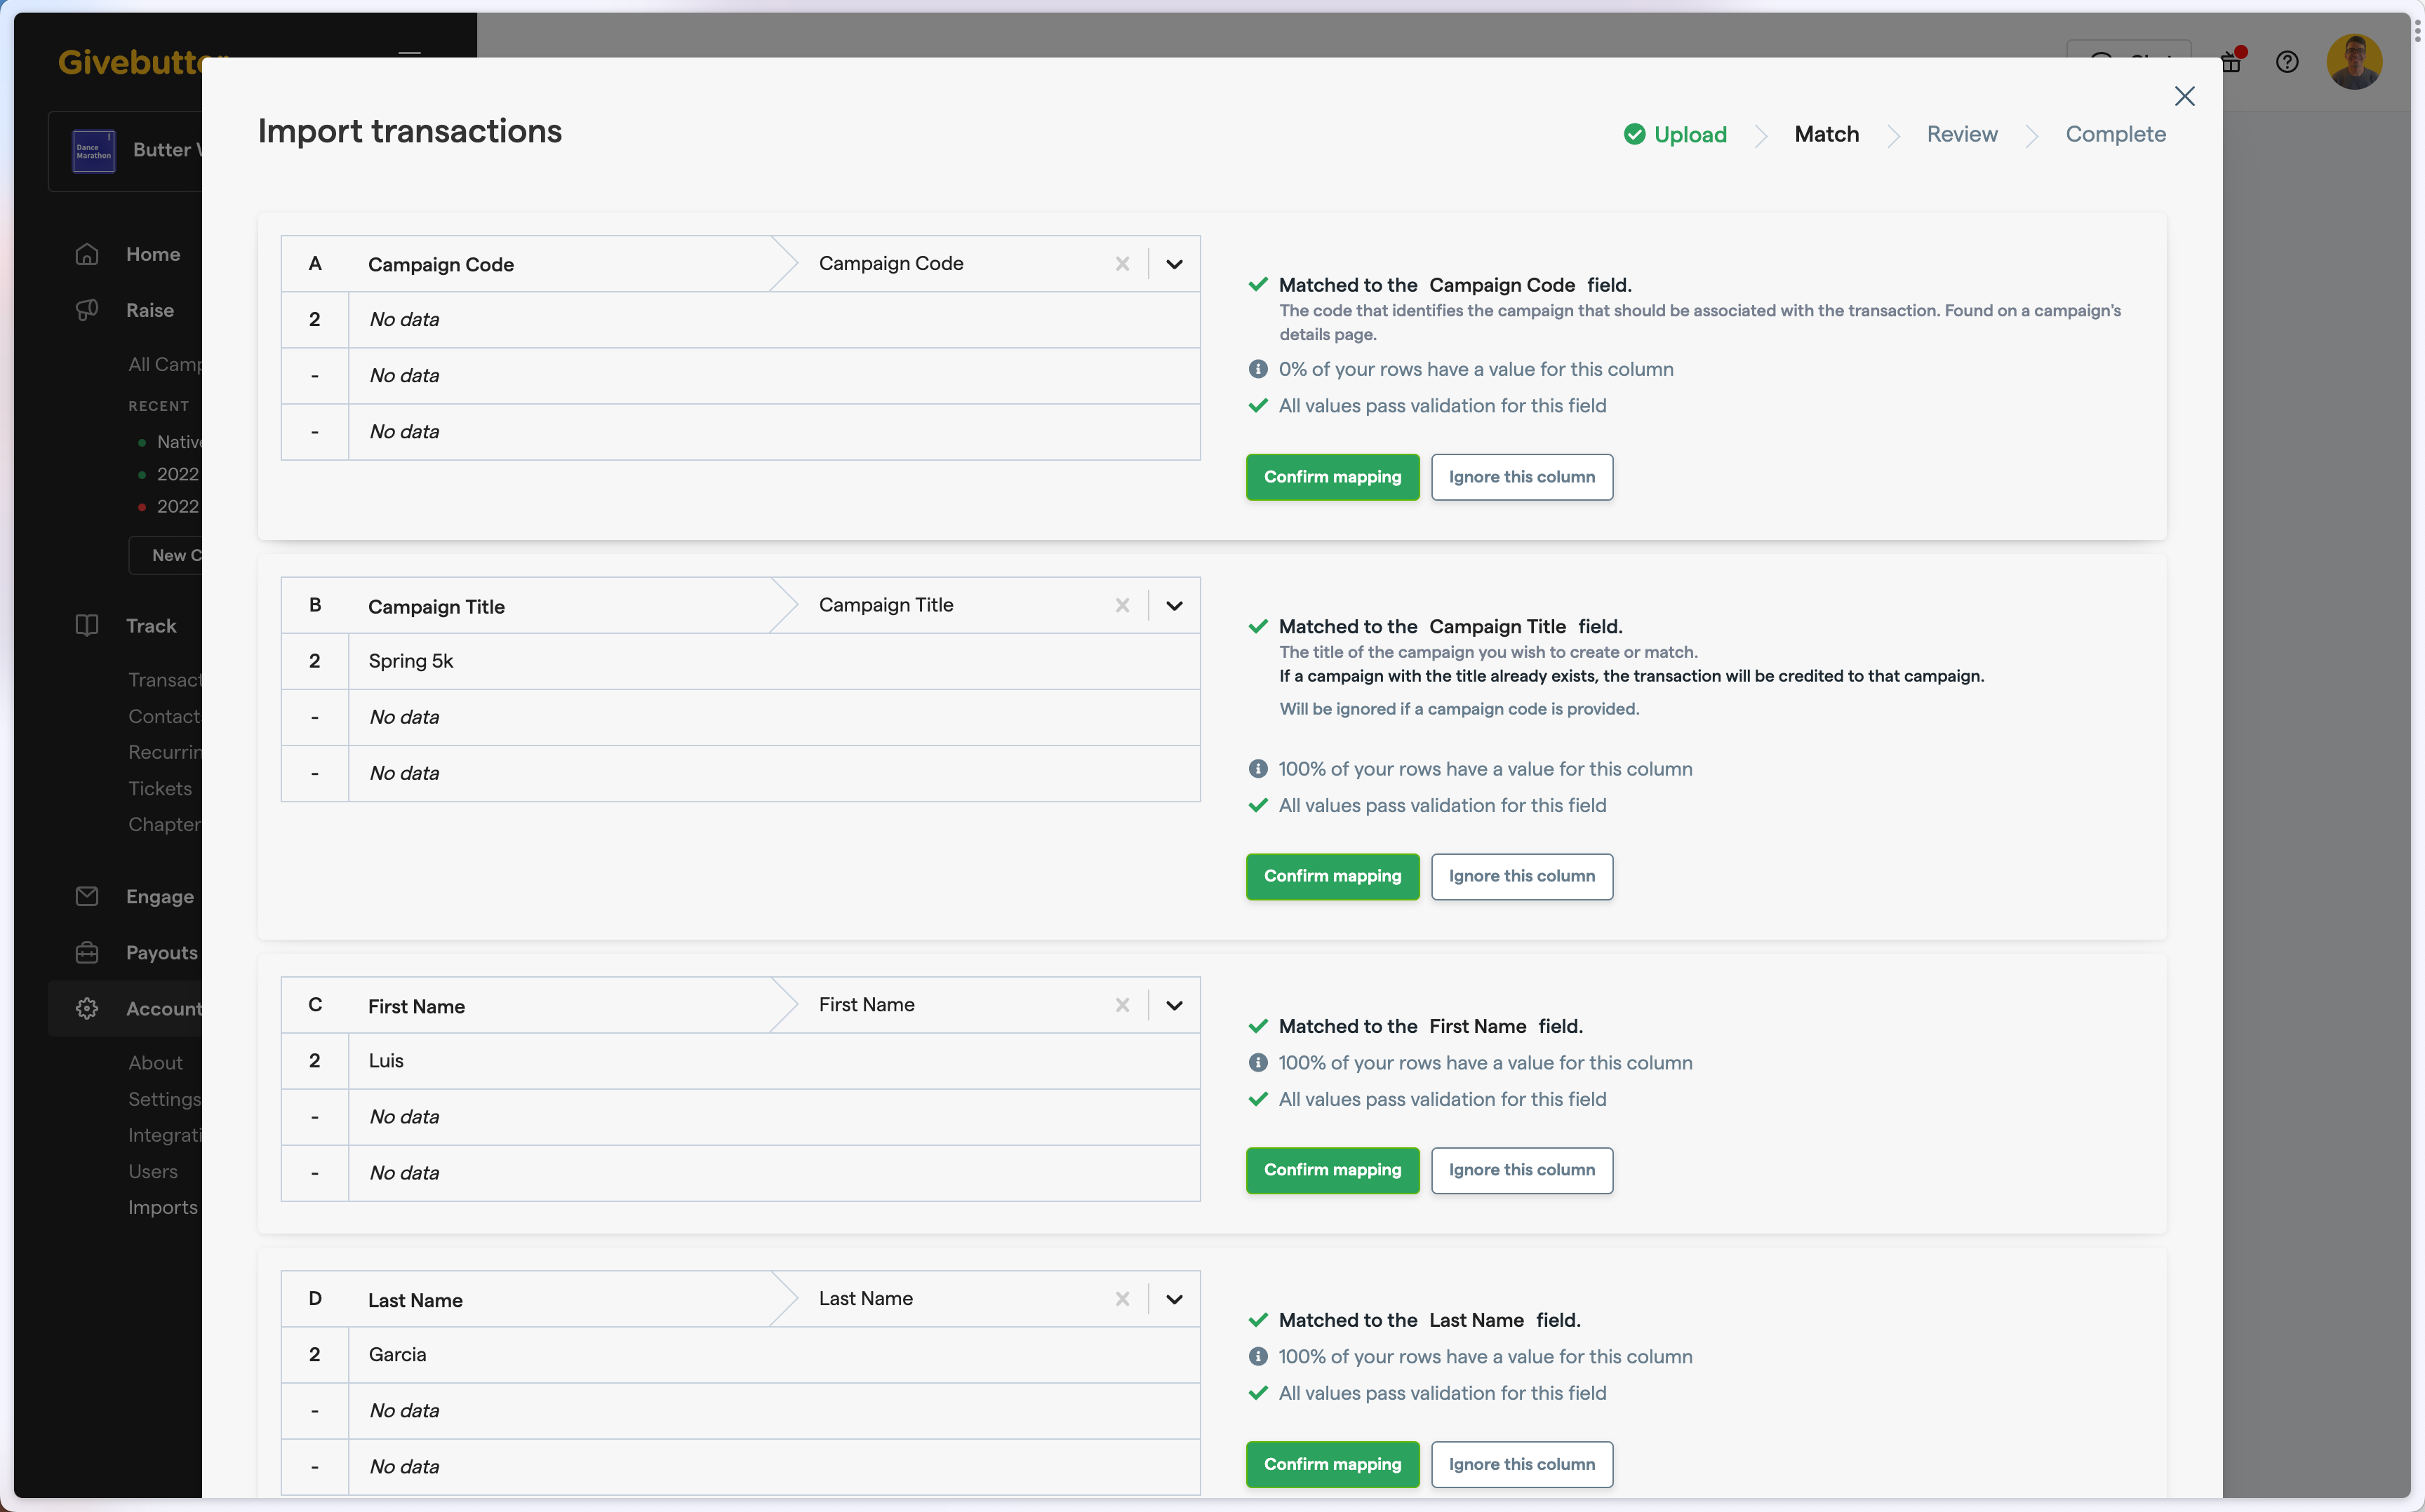The height and width of the screenshot is (1512, 2425).
Task: Click the user profile avatar icon
Action: point(2356,62)
